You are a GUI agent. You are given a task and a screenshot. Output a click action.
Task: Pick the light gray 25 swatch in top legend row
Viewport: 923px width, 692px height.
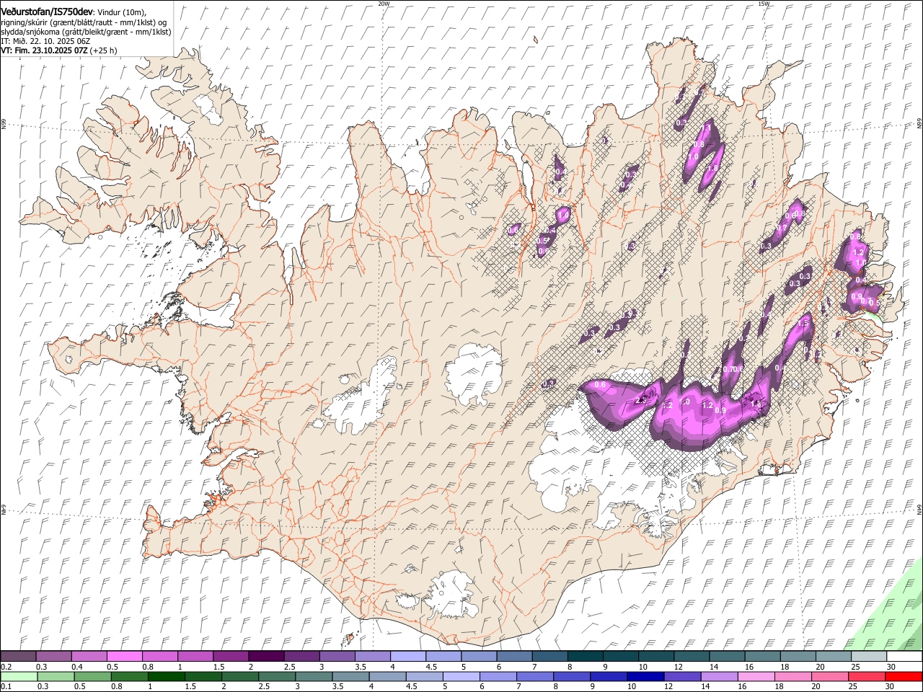(x=870, y=656)
